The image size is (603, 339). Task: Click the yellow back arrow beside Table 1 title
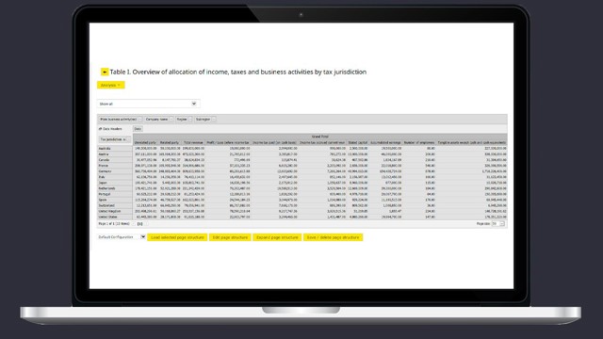105,72
